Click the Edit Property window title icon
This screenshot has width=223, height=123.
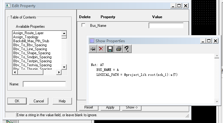(8, 6)
